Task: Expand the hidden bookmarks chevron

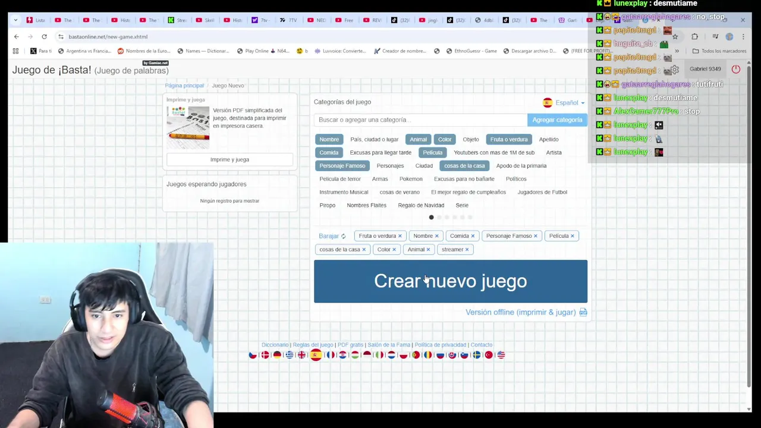Action: click(677, 51)
